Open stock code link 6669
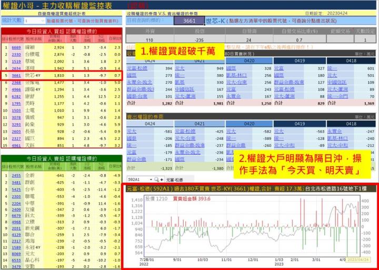This screenshot has width=379, height=270. click(16, 47)
